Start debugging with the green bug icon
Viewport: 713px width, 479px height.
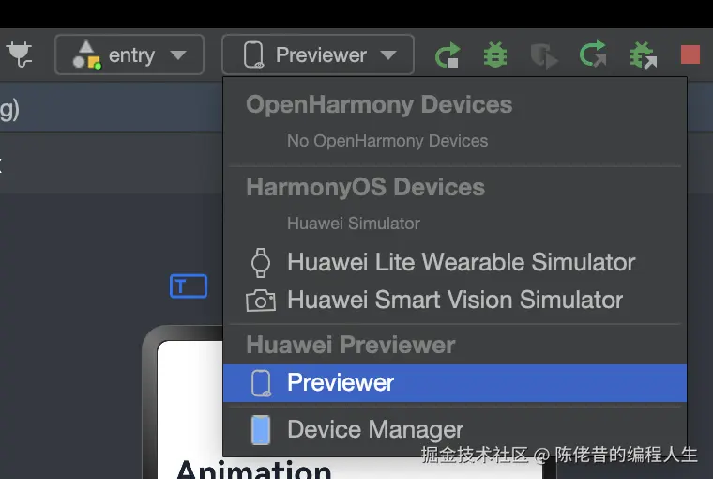tap(495, 55)
